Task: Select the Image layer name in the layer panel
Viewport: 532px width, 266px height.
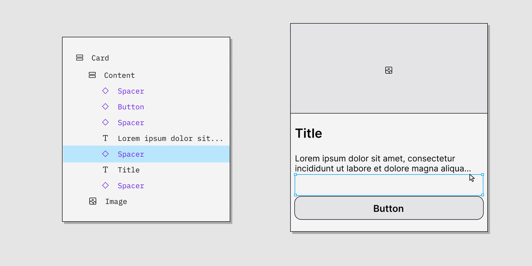Action: 116,202
